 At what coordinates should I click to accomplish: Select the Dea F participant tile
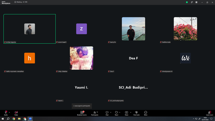click(133, 58)
